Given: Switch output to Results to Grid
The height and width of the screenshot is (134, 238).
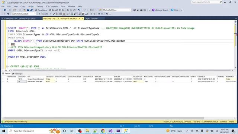Looking at the screenshot, I should pos(83,14).
